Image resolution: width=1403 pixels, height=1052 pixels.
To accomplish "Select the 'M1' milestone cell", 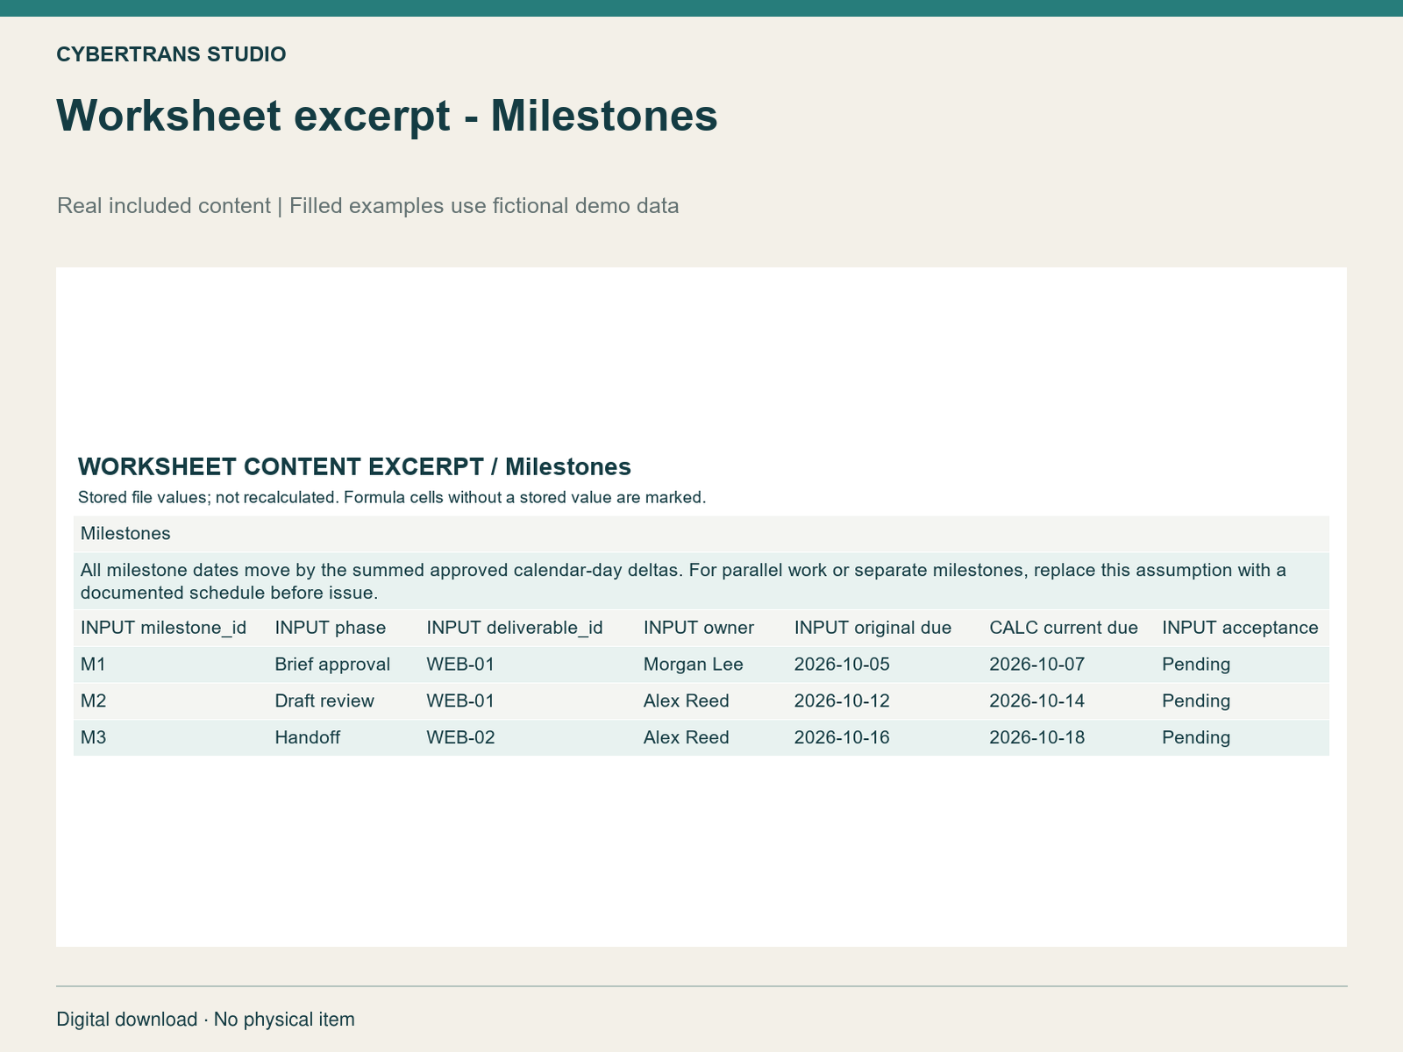I will [x=93, y=665].
